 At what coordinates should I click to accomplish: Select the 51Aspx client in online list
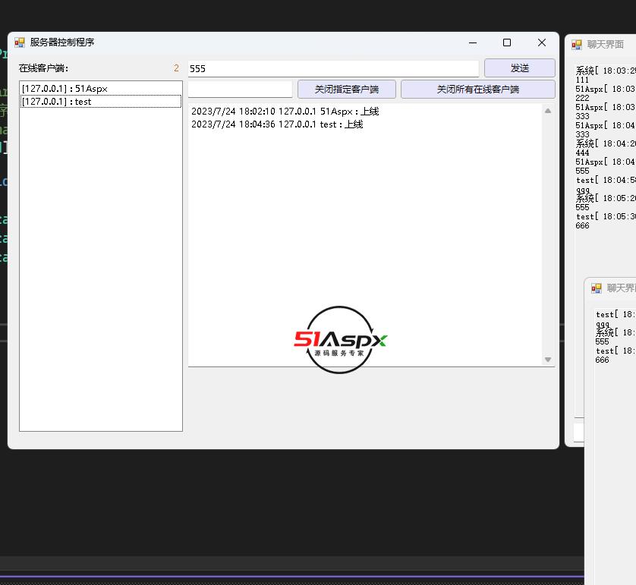point(65,89)
